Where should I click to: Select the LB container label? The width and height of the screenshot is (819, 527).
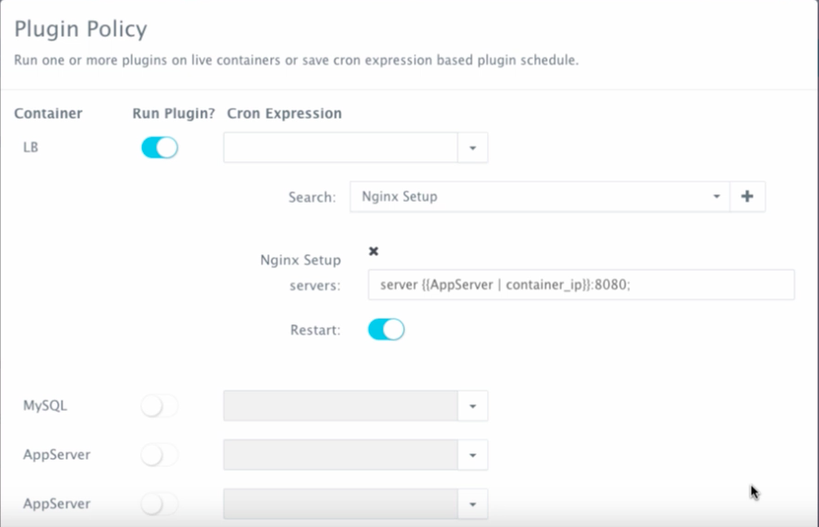click(30, 147)
